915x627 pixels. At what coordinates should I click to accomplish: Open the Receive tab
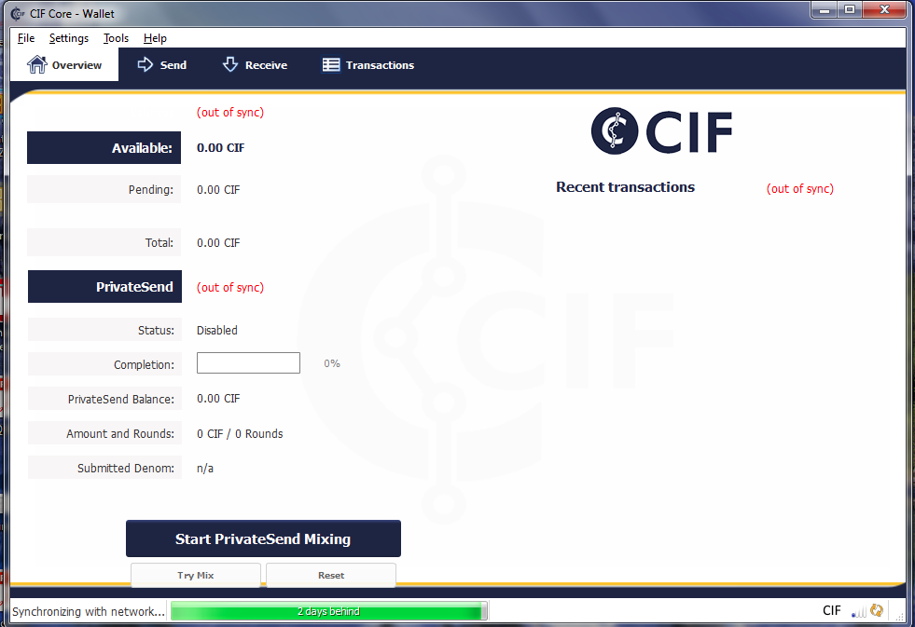[x=255, y=64]
